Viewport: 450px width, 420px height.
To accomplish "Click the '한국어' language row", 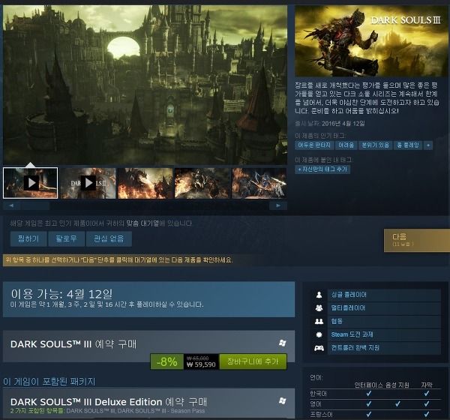I will 376,394.
